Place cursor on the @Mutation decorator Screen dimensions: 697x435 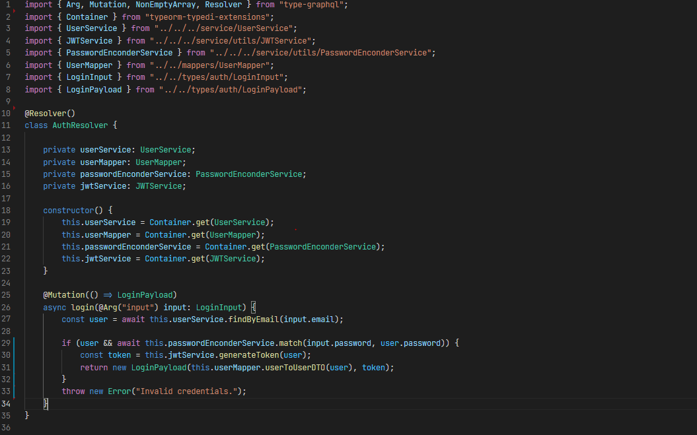64,295
